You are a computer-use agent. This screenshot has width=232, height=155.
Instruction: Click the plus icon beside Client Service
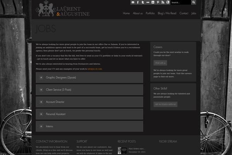[41, 90]
